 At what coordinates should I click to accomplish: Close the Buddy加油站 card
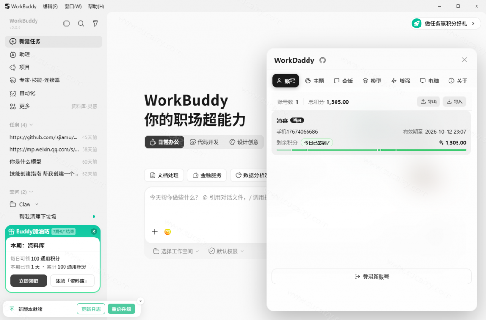tap(94, 231)
